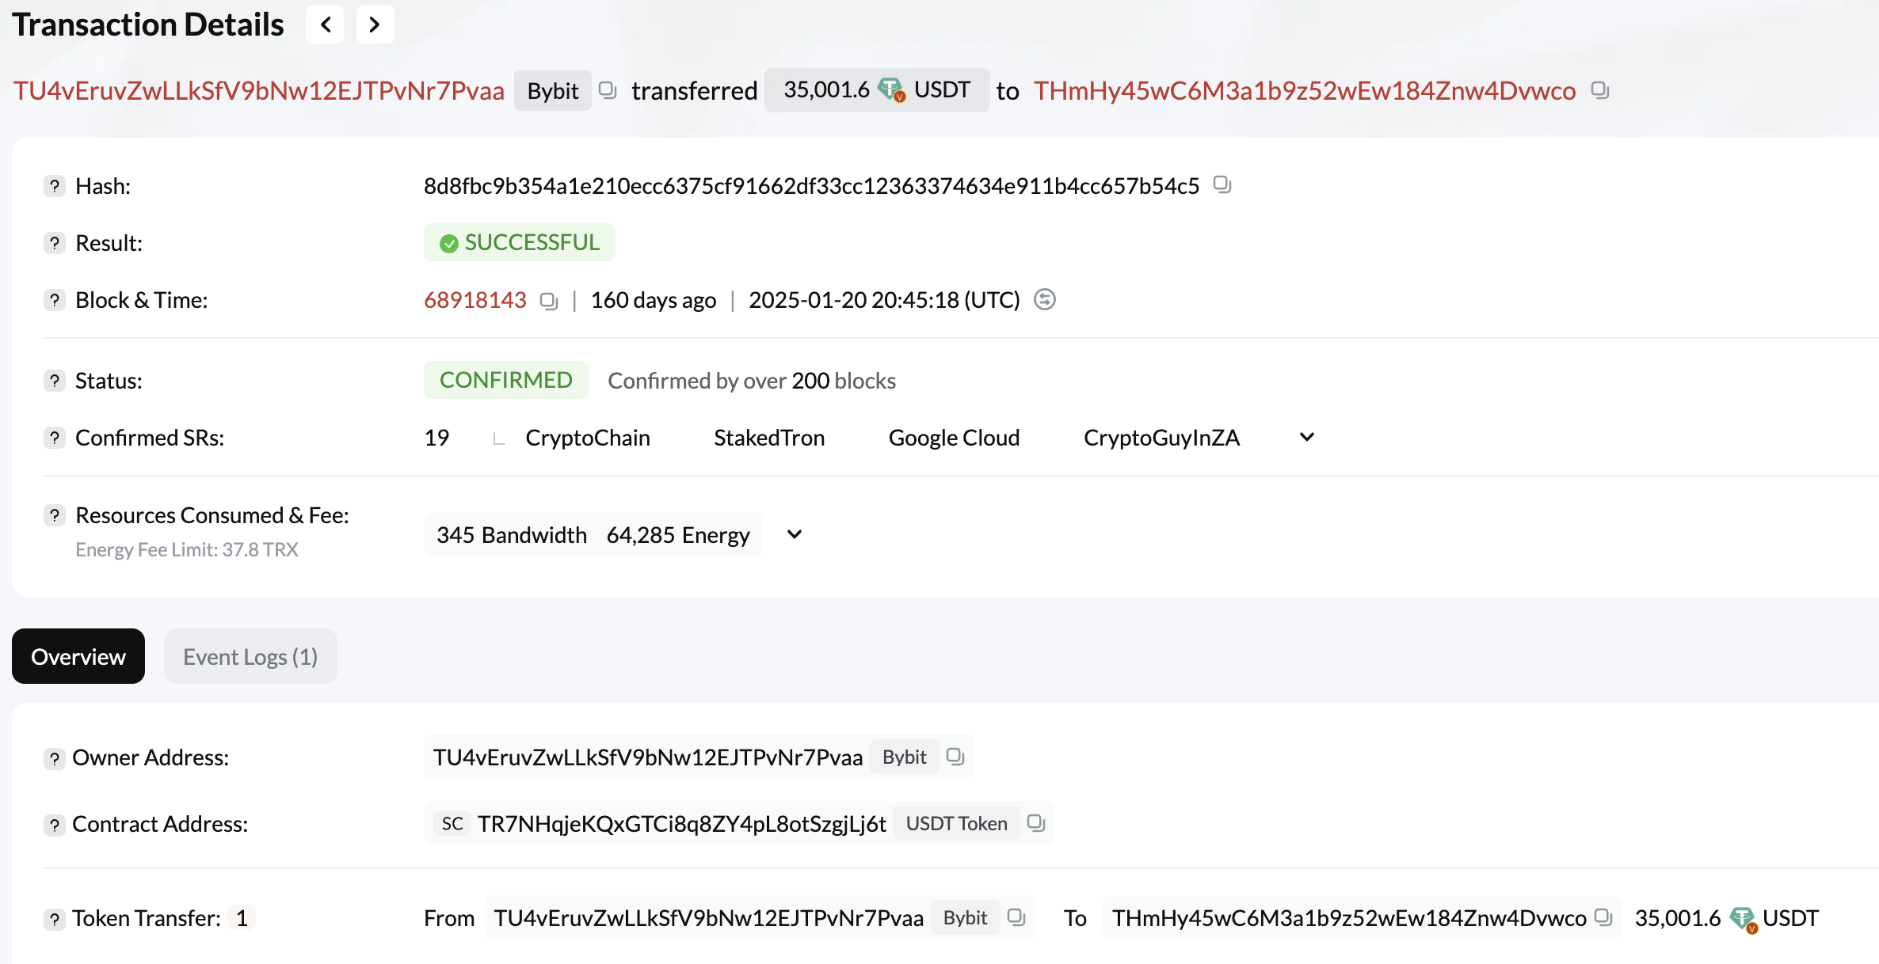
Task: Click the USDT token icon in header
Action: [891, 90]
